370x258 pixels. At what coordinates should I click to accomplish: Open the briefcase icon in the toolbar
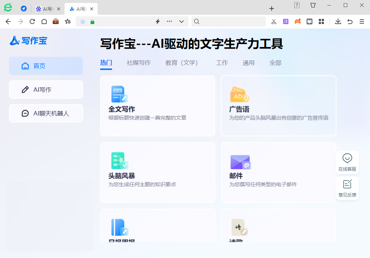56,21
